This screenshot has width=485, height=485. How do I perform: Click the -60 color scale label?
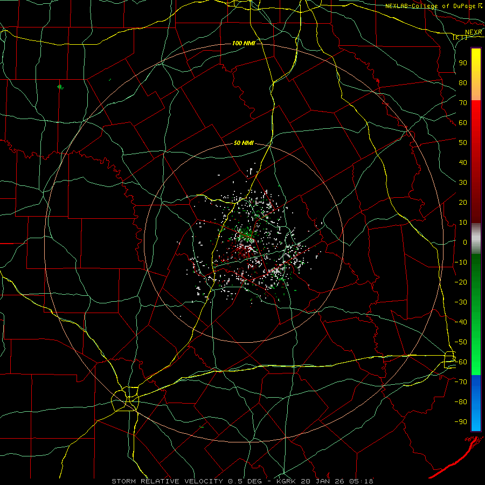pos(461,362)
